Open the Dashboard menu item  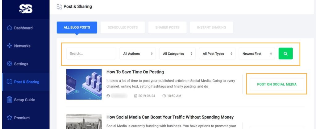pyautogui.click(x=26, y=28)
